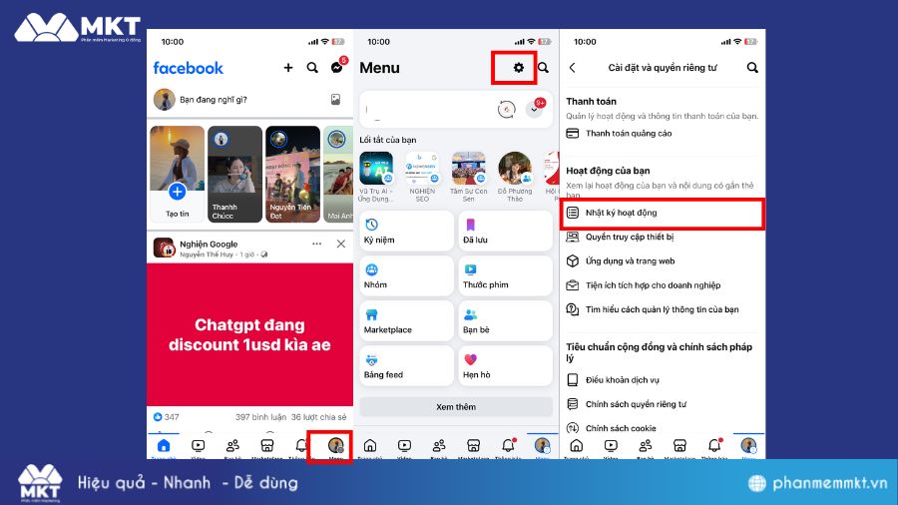This screenshot has height=505, width=898.
Task: Tap the plus create icon on Facebook home screen
Action: (288, 68)
